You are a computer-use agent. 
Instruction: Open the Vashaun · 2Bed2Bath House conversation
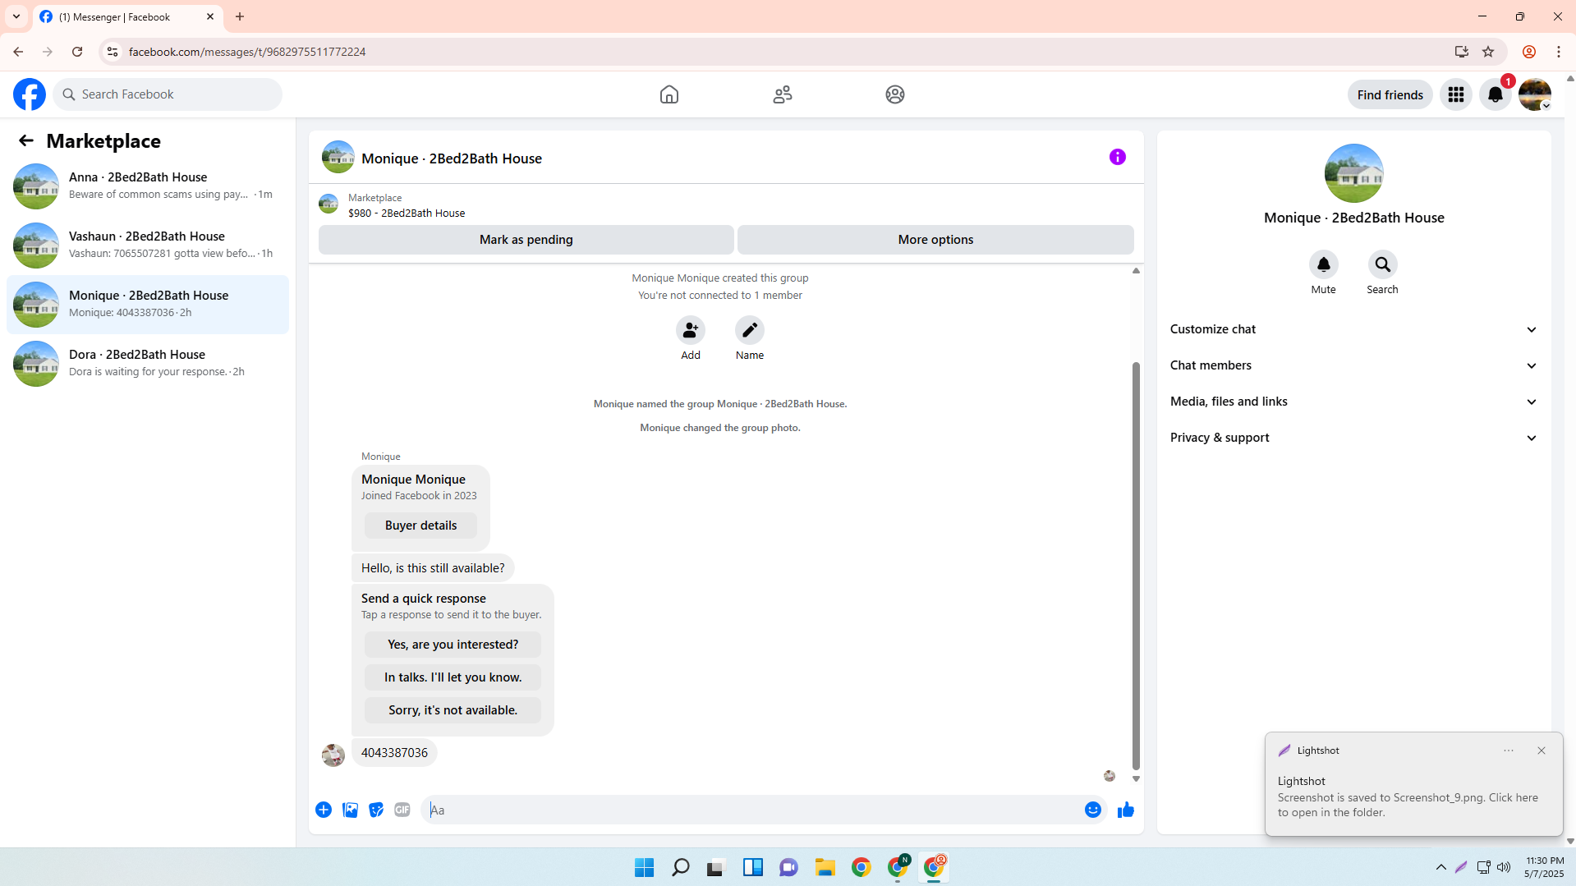(148, 246)
